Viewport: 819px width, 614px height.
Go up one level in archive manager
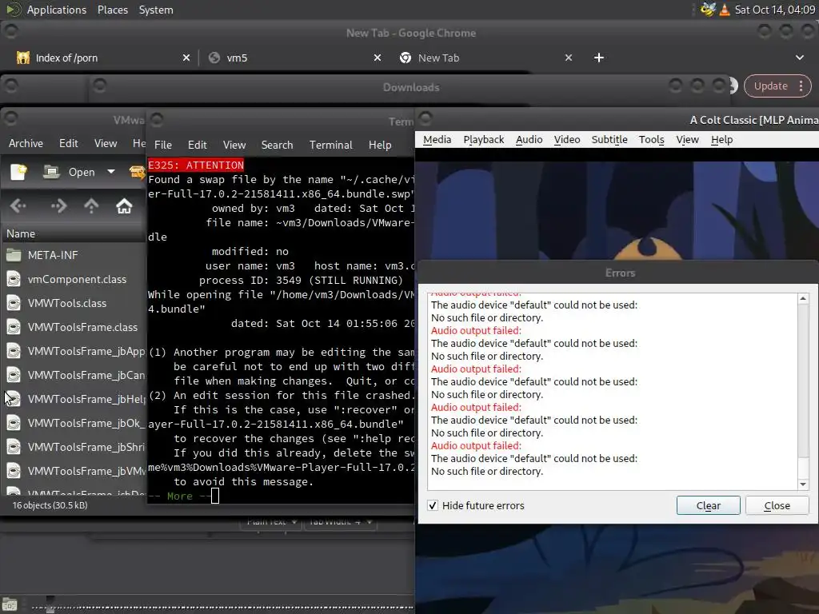point(91,205)
